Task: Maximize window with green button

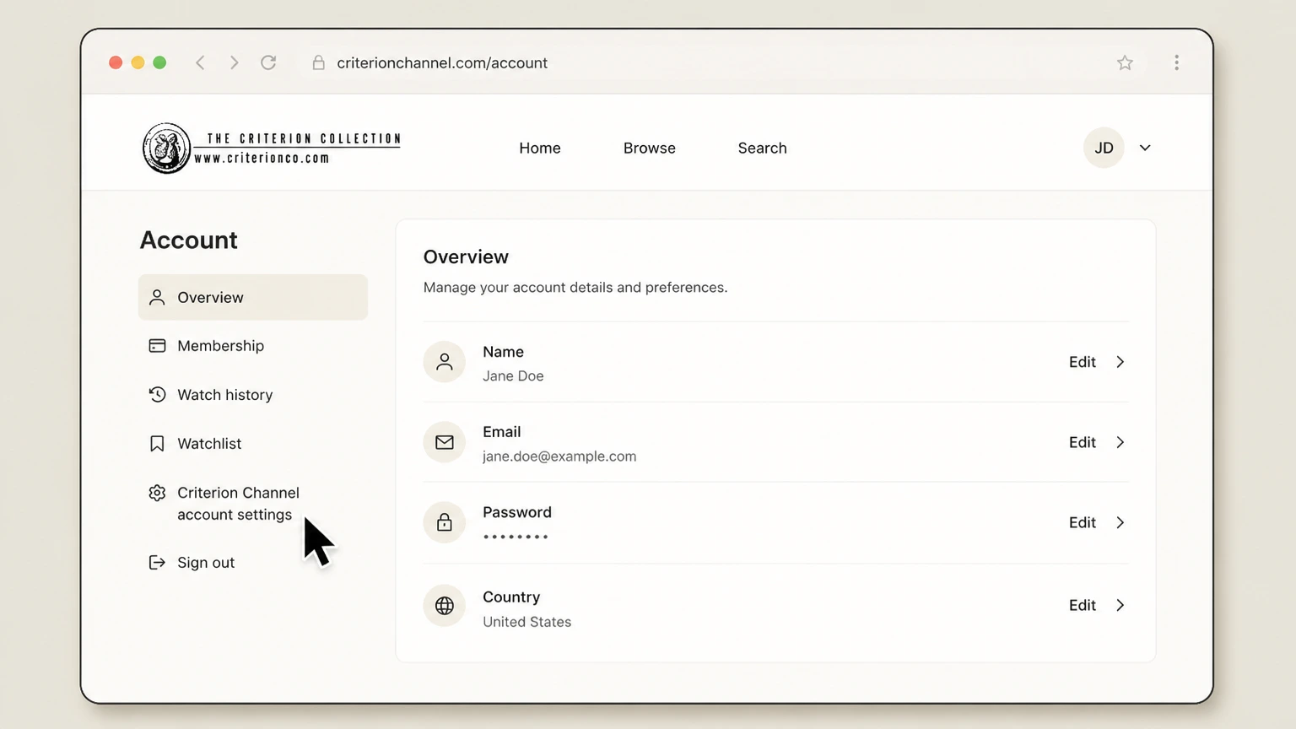Action: coord(159,62)
